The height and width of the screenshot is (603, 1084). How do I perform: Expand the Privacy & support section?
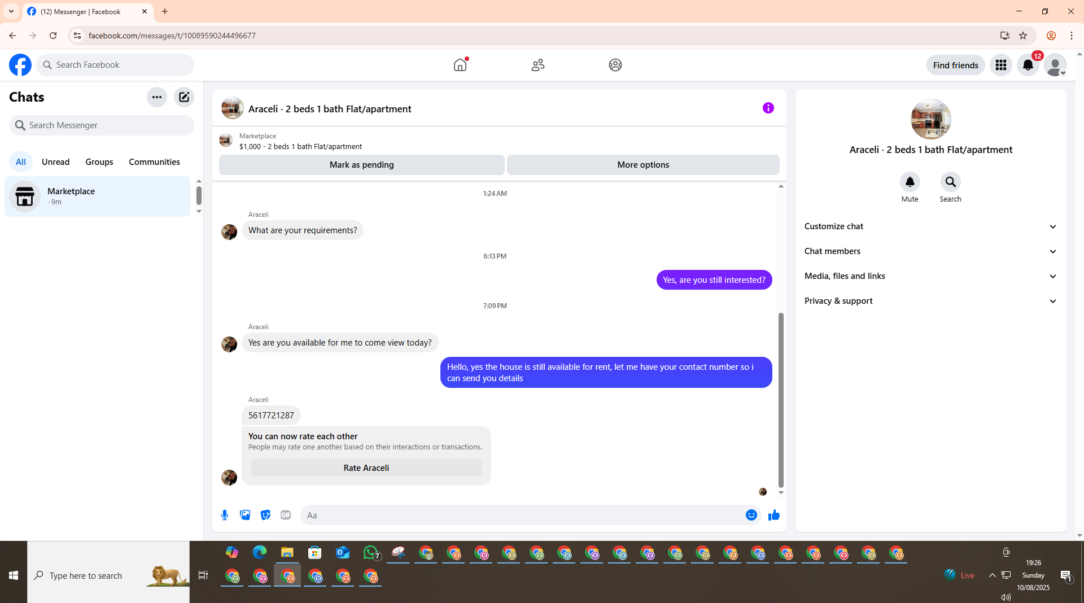click(930, 301)
